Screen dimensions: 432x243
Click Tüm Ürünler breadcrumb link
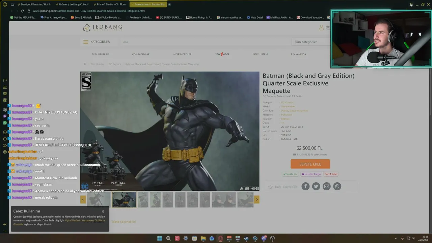[x=97, y=64]
